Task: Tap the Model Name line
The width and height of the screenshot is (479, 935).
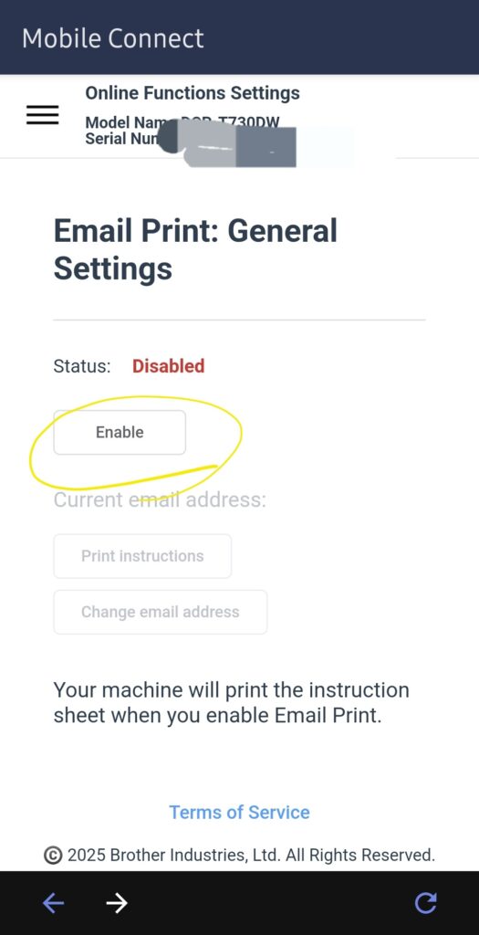Action: (x=182, y=123)
